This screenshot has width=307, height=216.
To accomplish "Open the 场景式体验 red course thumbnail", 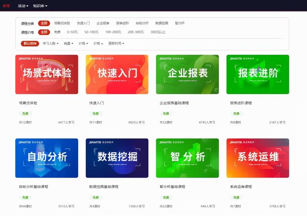I will (47, 74).
